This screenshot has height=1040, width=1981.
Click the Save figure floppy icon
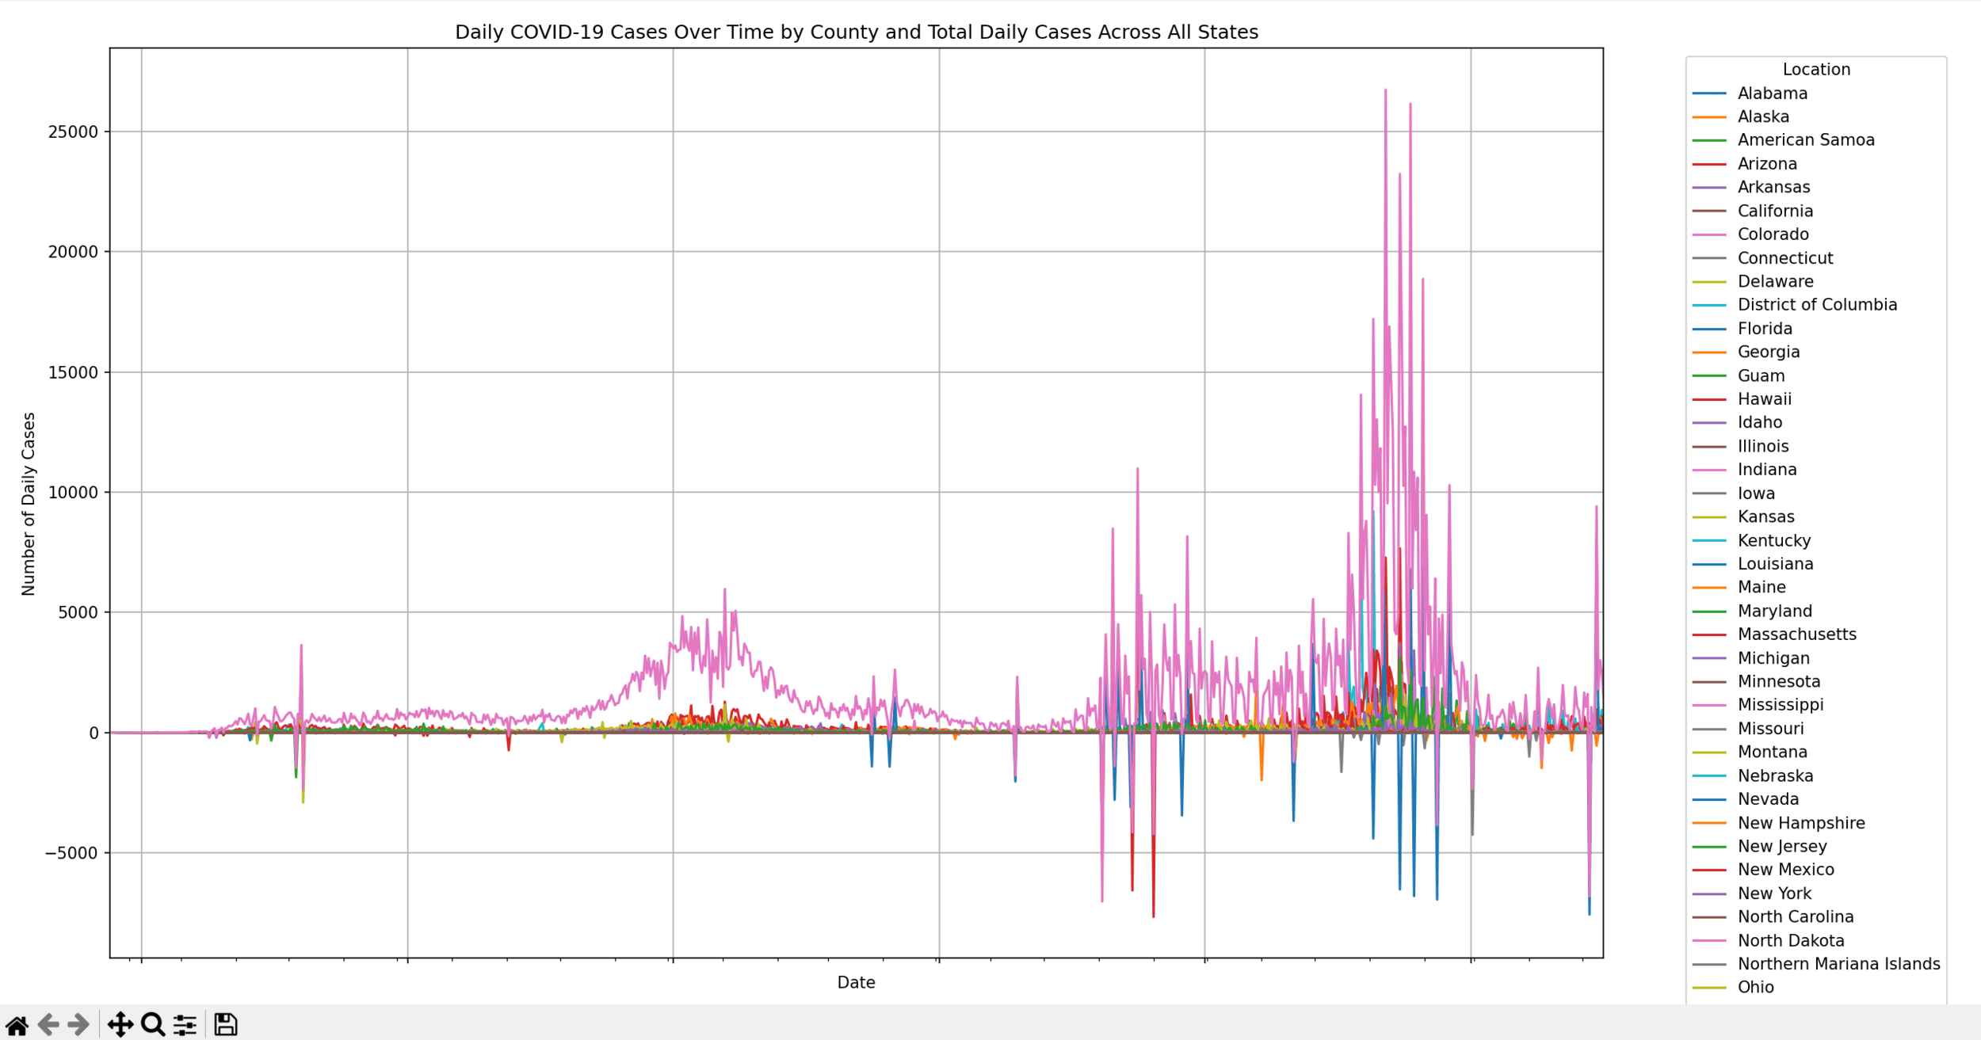point(226,1025)
